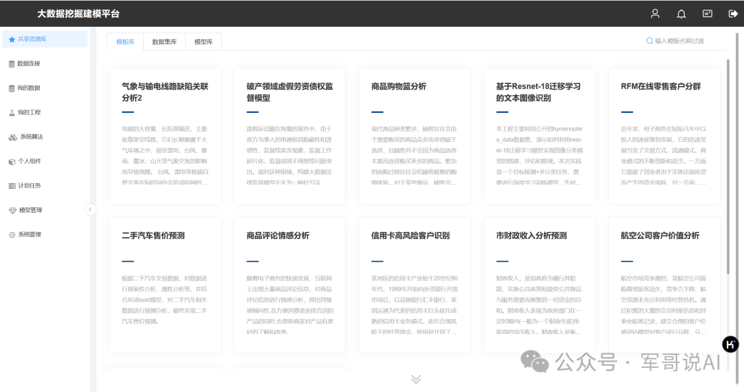The width and height of the screenshot is (744, 392).
Task: Click the vertical scrollbar of the template list
Action: pos(728,166)
